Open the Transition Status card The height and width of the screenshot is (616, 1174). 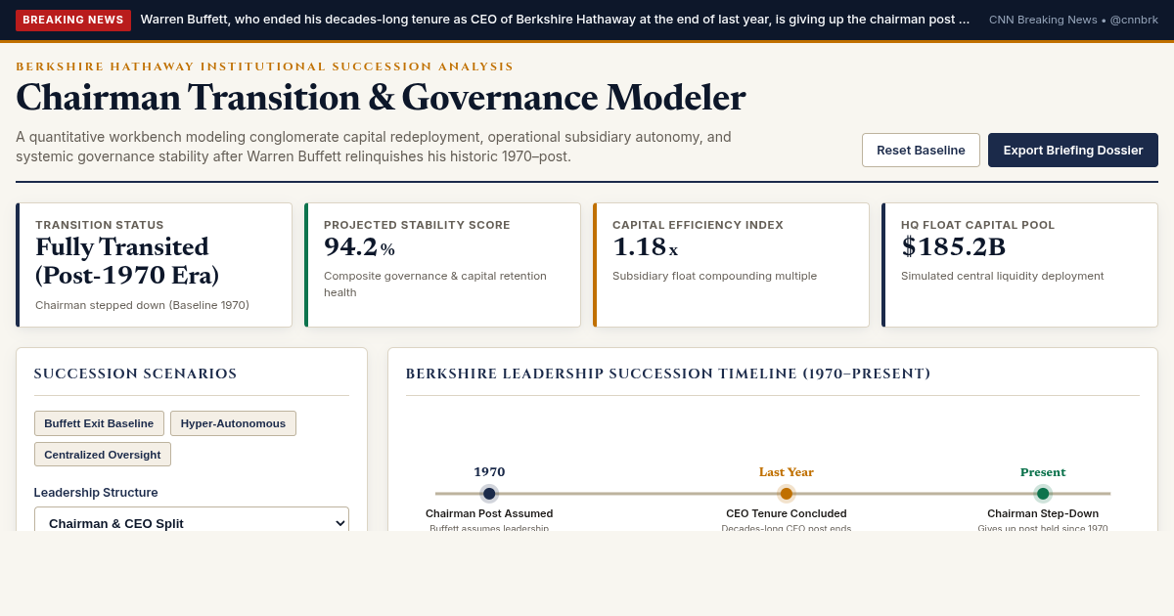(x=154, y=265)
